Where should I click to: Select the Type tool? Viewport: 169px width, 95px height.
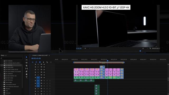point(26,77)
